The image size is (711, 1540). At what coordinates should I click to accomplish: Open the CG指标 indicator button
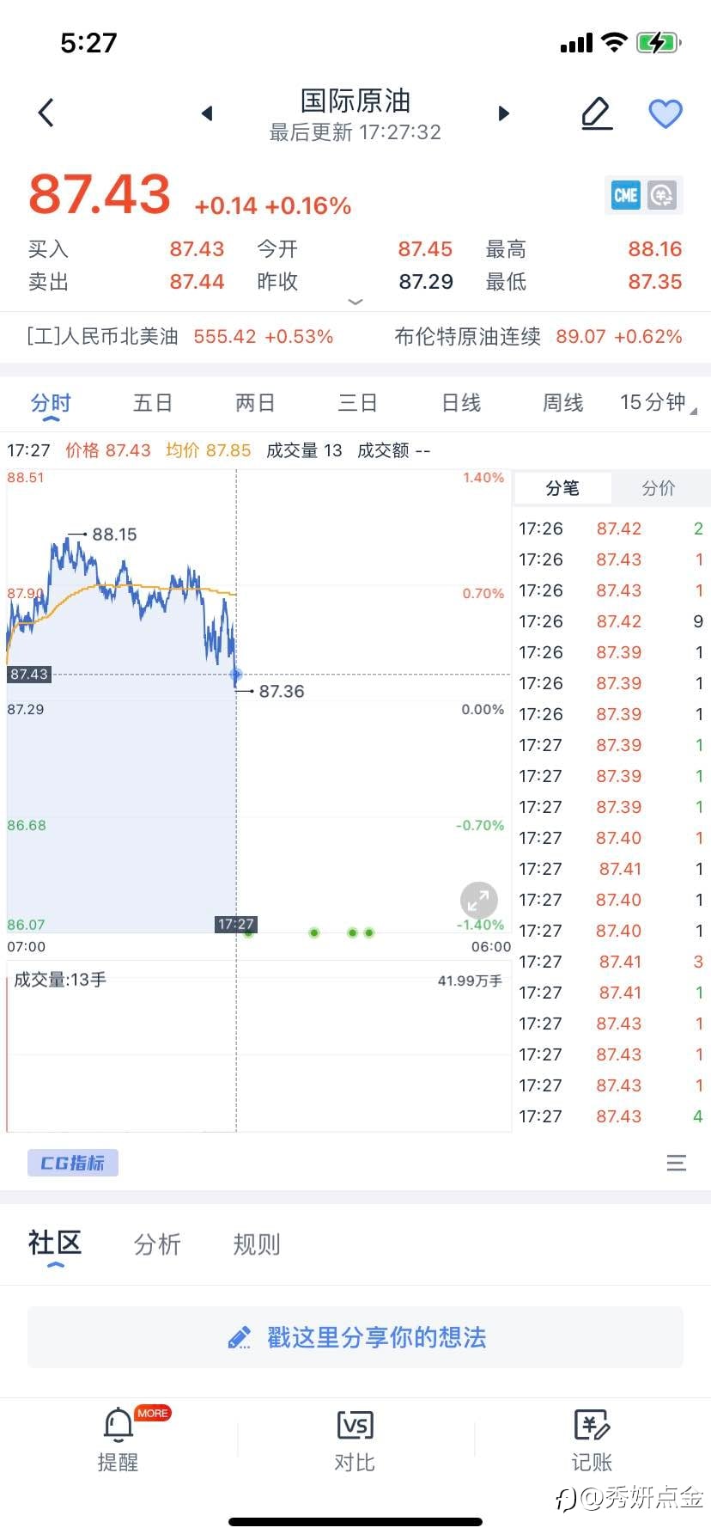[x=73, y=1163]
